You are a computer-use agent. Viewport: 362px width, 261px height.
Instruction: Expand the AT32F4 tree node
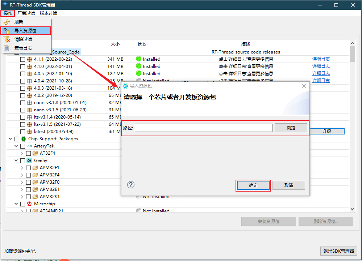pos(22,153)
